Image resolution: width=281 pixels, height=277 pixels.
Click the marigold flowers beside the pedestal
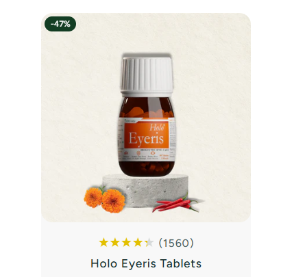(x=105, y=200)
